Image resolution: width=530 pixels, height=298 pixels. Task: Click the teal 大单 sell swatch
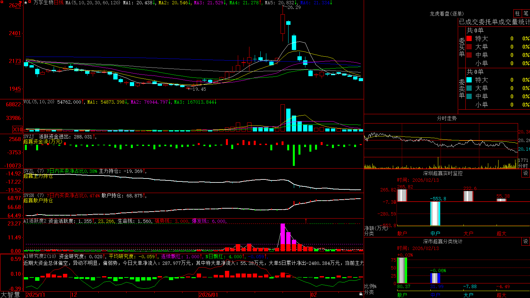tap(469, 88)
